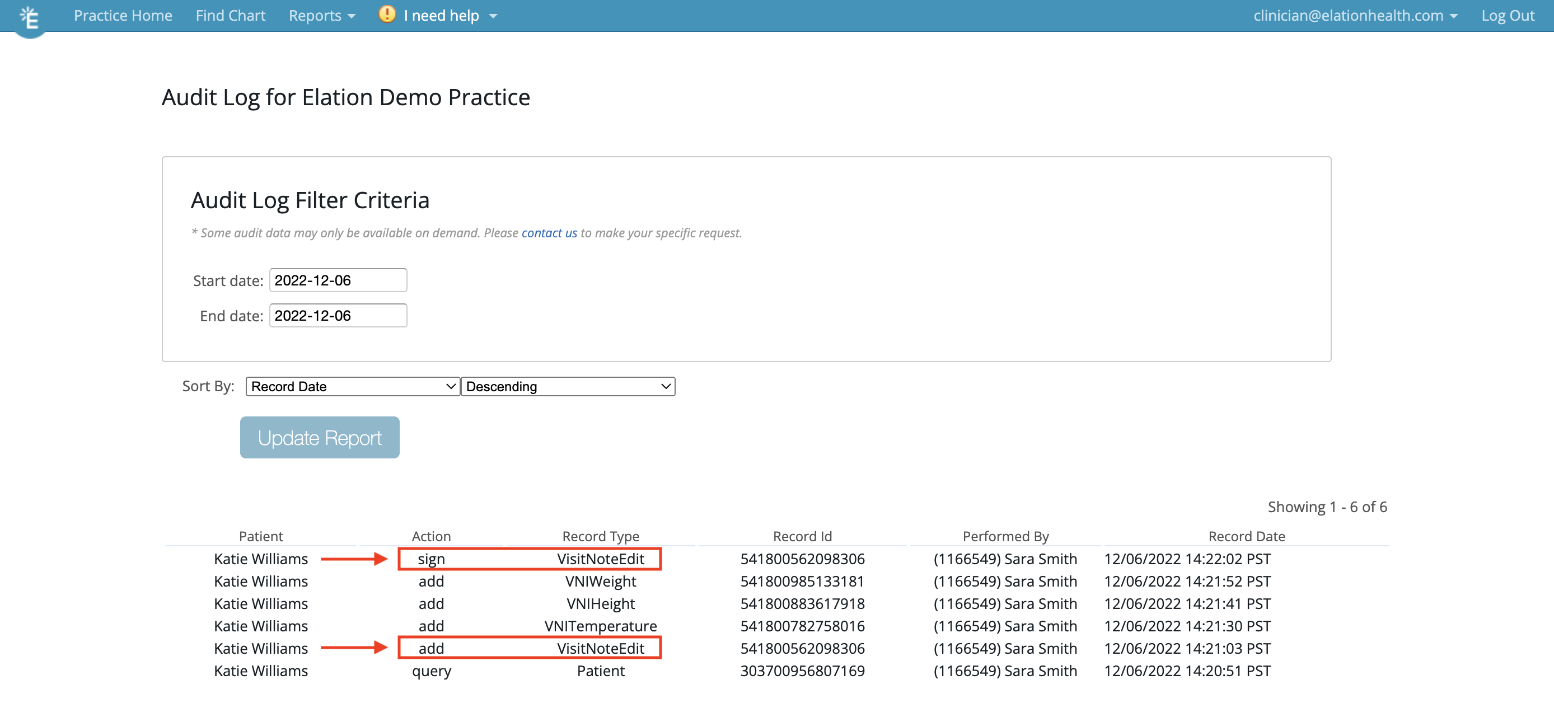Click Performed By Sara Smith entry

click(x=1004, y=671)
